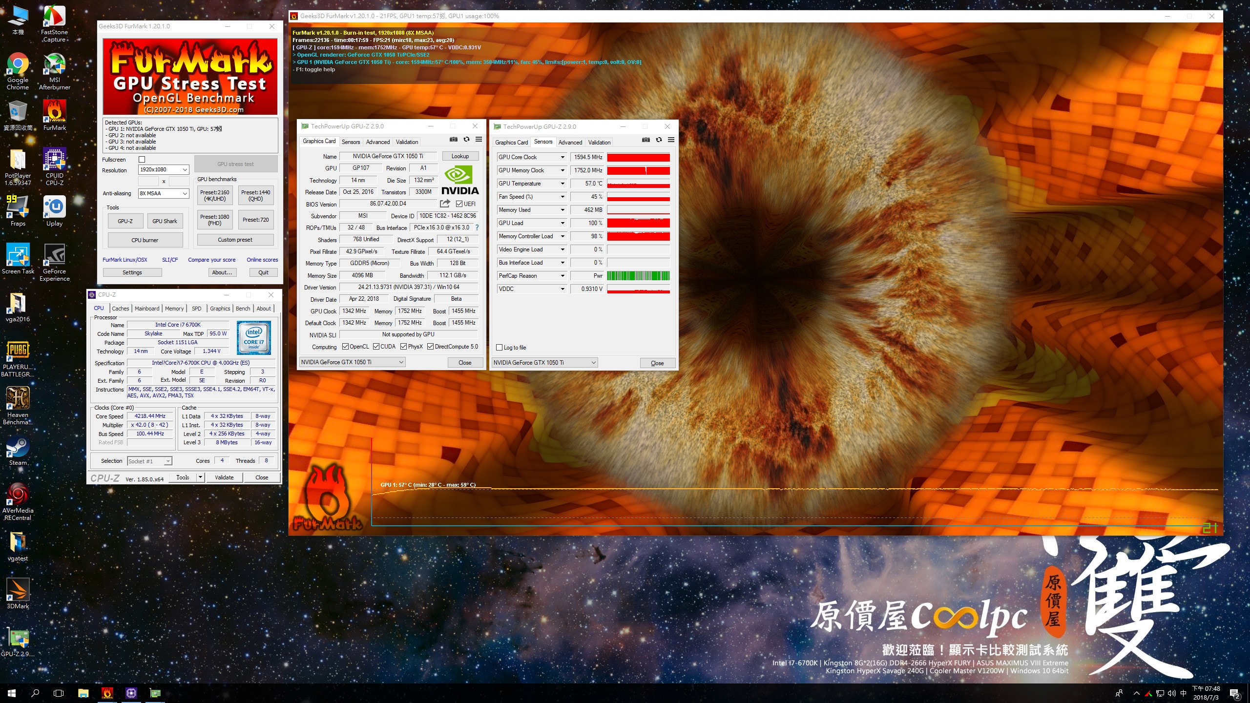Screen dimensions: 1250x703
Task: Click the screenshot camera icon in GPU-Z Graphics Card window
Action: tap(454, 140)
